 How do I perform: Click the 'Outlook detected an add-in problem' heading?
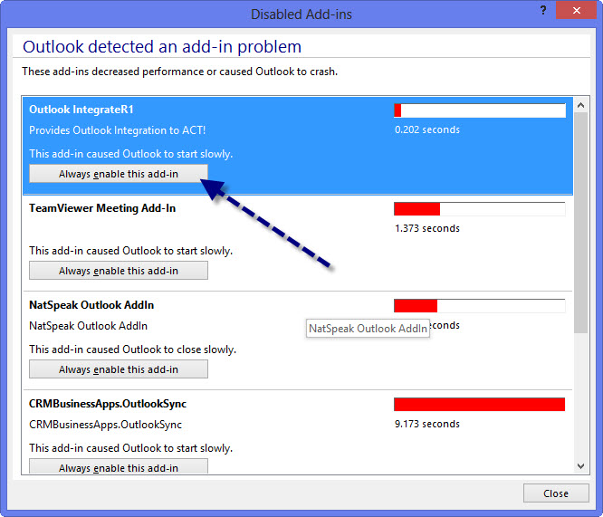click(162, 47)
